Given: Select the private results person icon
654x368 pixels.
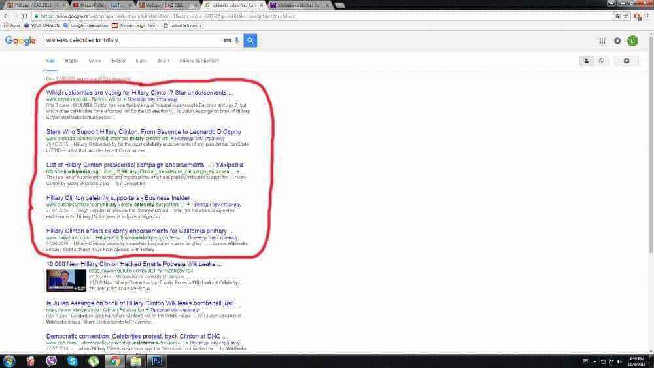Looking at the screenshot, I should point(586,61).
